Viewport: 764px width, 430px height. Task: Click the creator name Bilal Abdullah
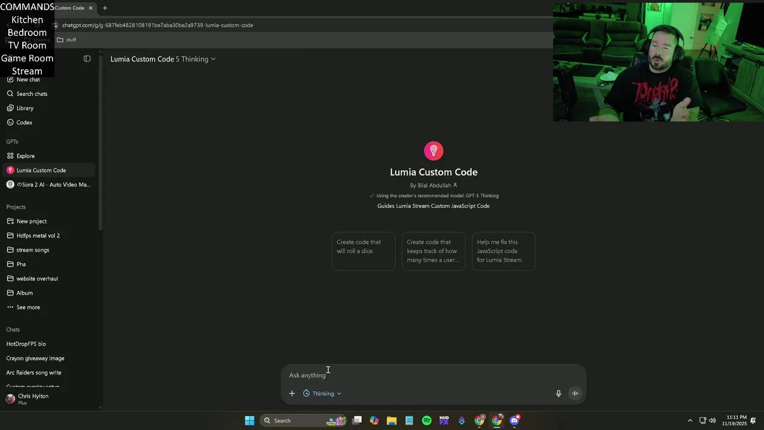(x=435, y=185)
